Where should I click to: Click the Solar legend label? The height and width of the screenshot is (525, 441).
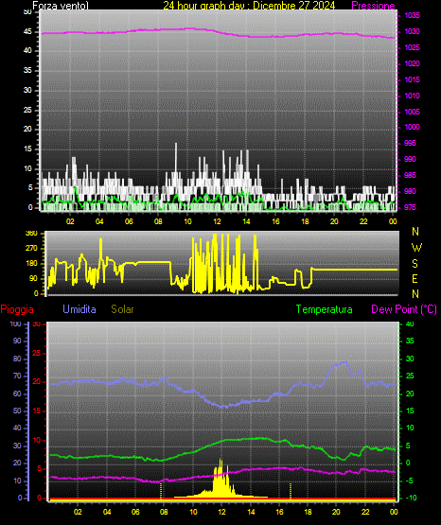click(123, 309)
